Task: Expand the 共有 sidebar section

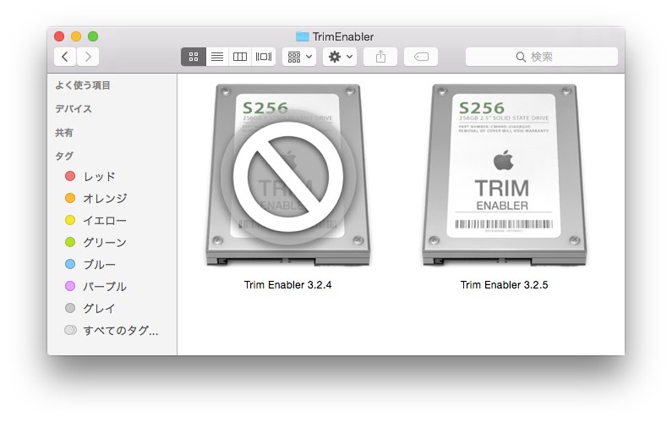Action: pyautogui.click(x=64, y=133)
